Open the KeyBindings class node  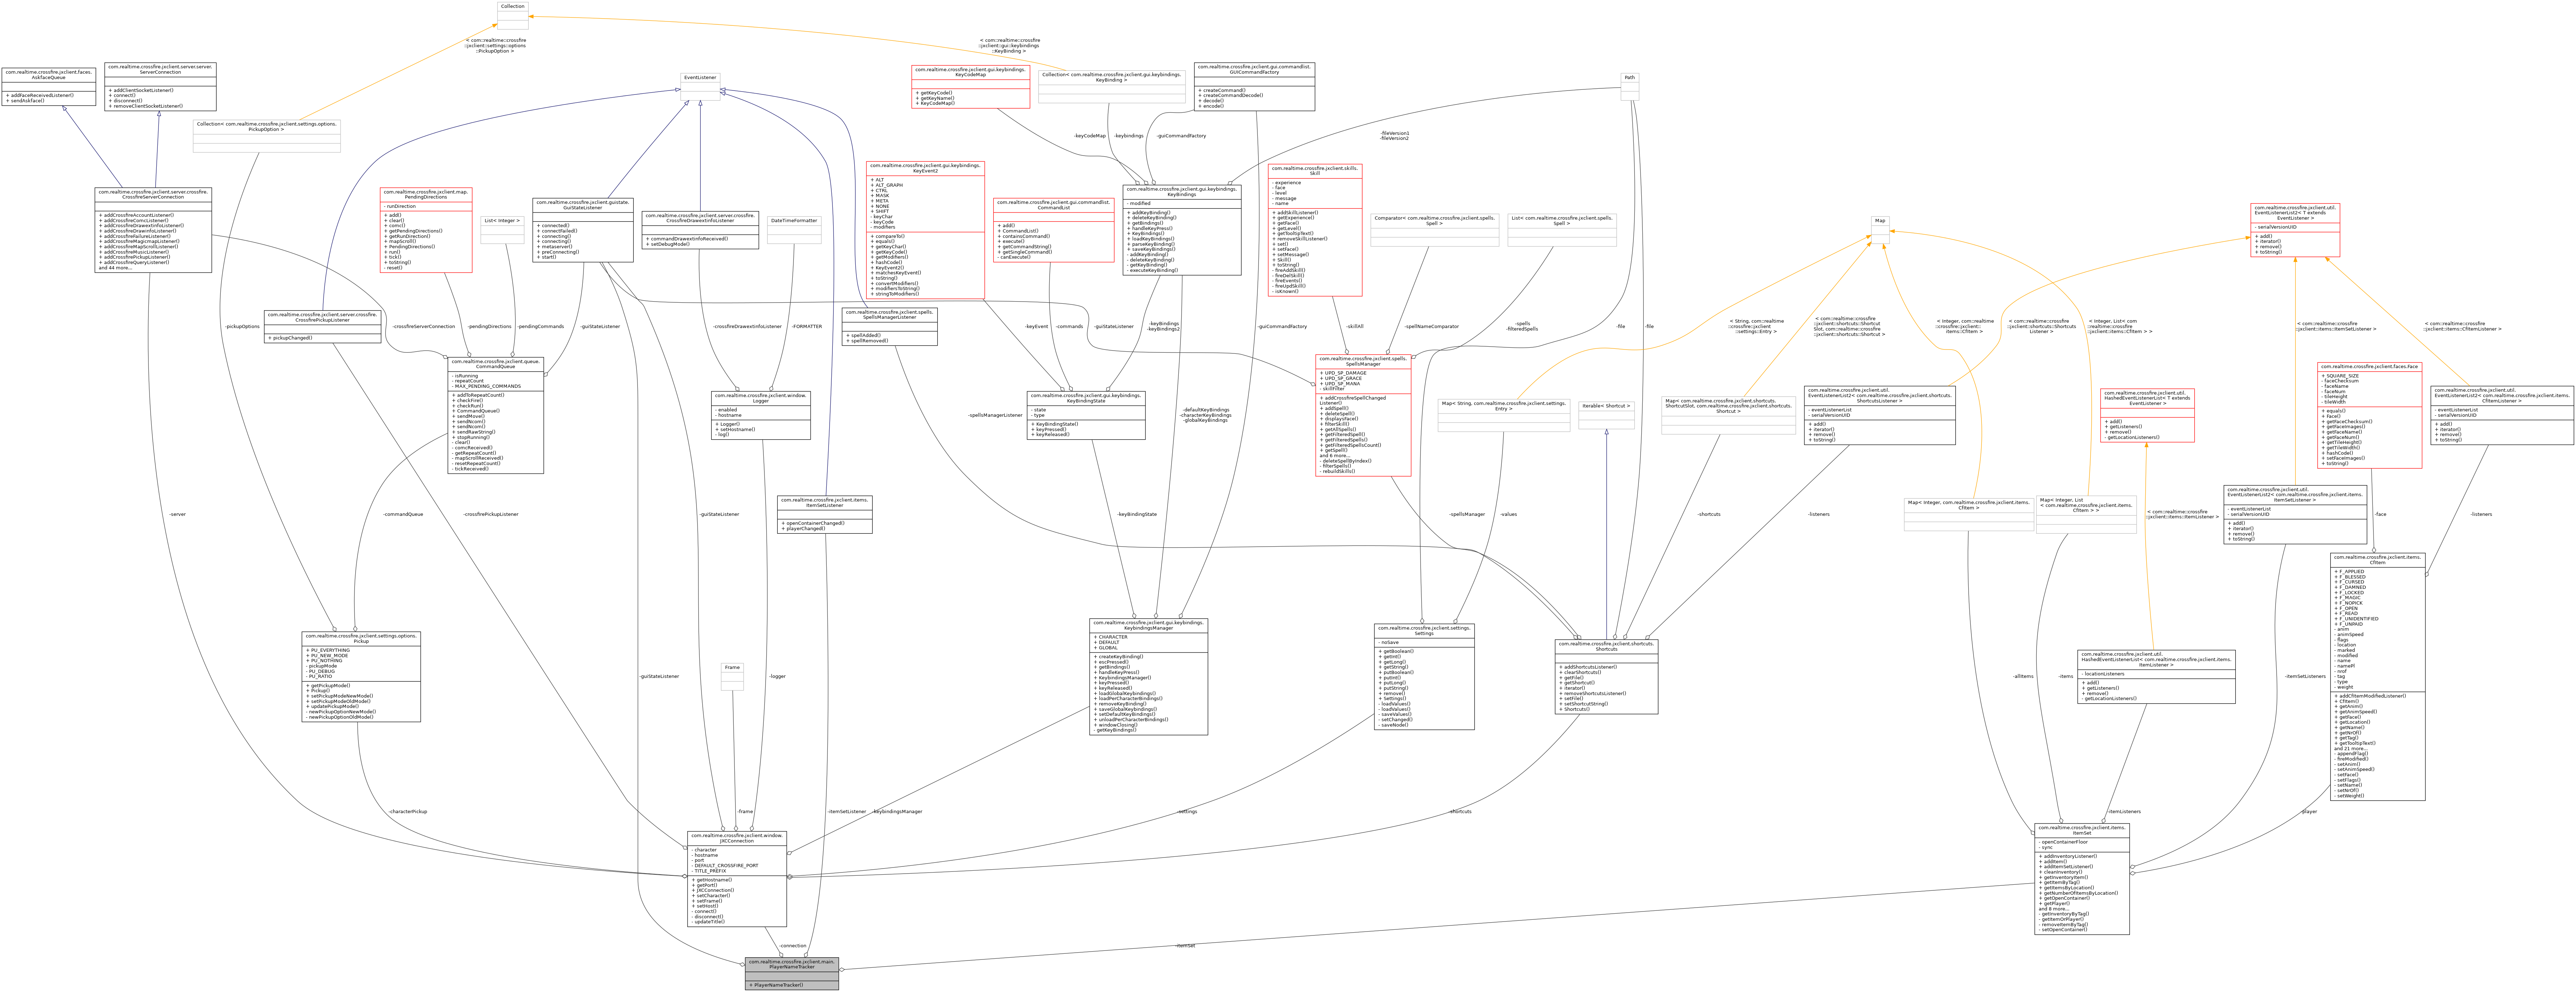coord(1182,230)
